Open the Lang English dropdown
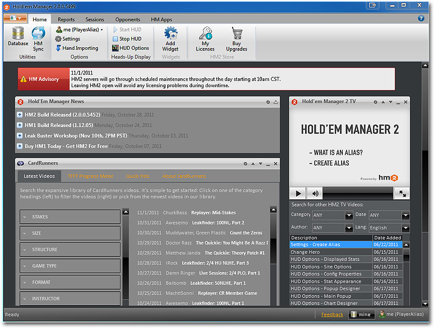 [x=389, y=228]
